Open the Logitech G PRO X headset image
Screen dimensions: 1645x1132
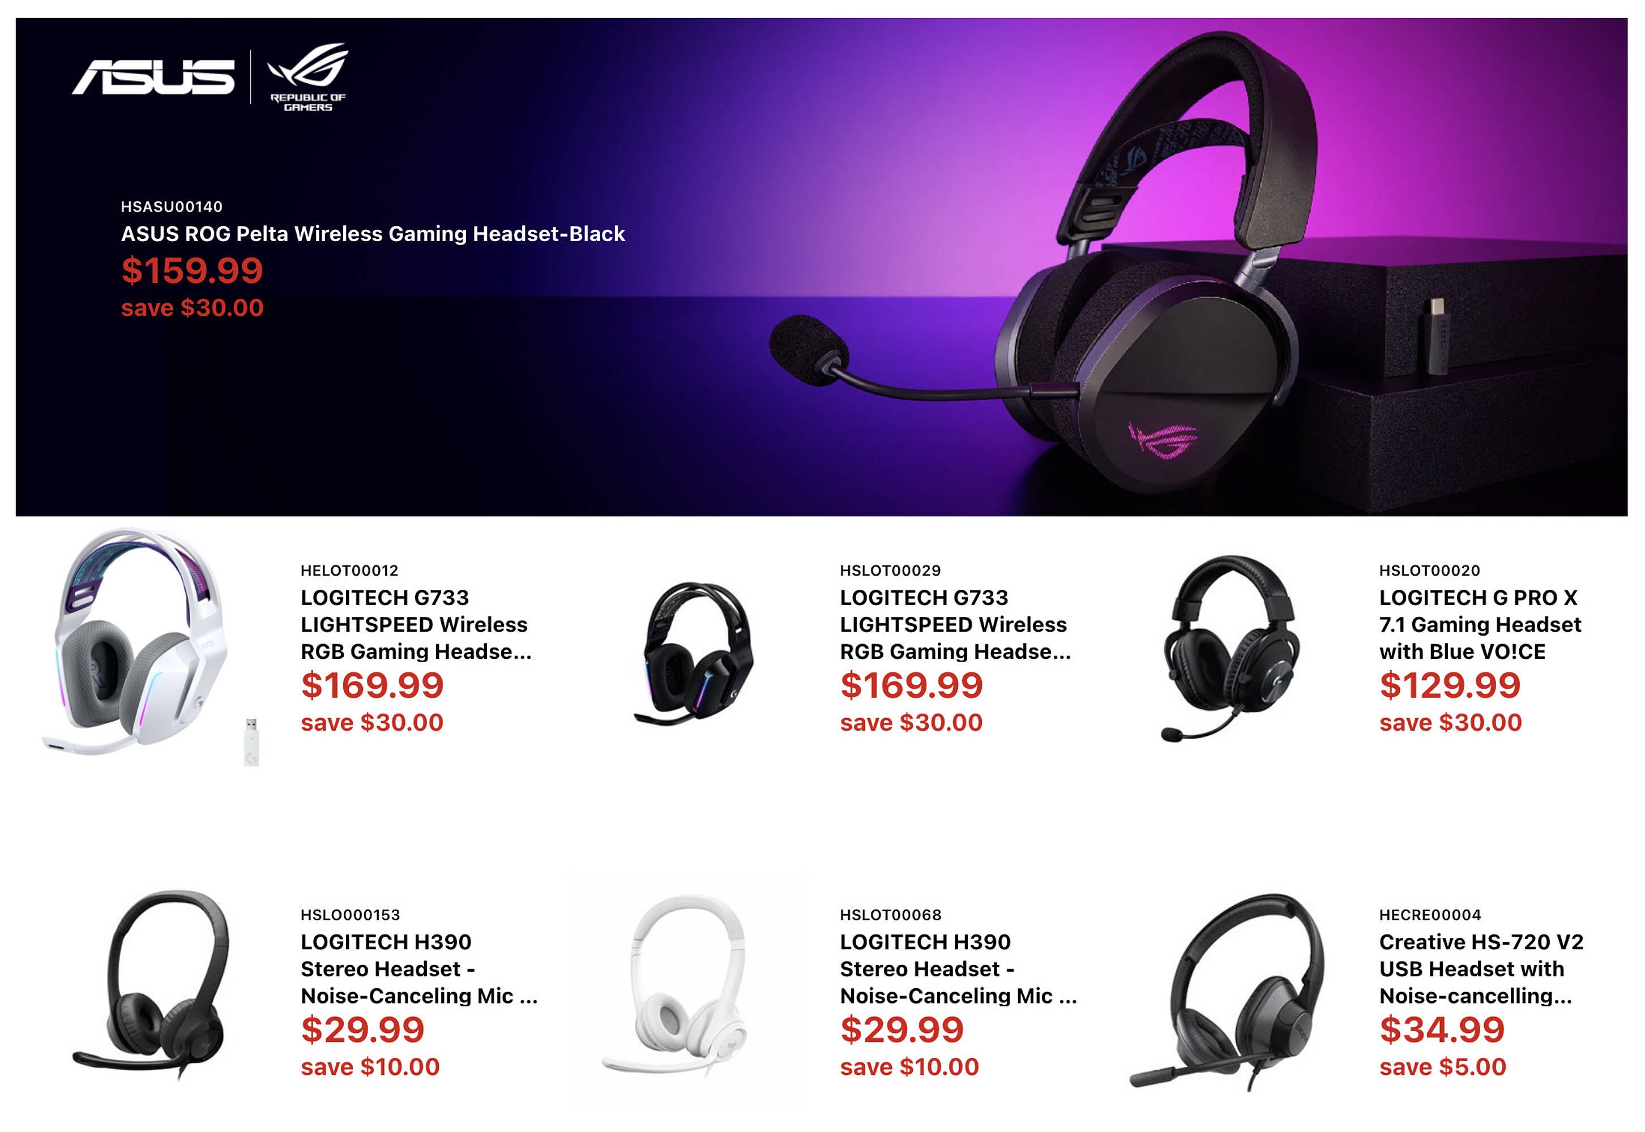tap(1231, 648)
